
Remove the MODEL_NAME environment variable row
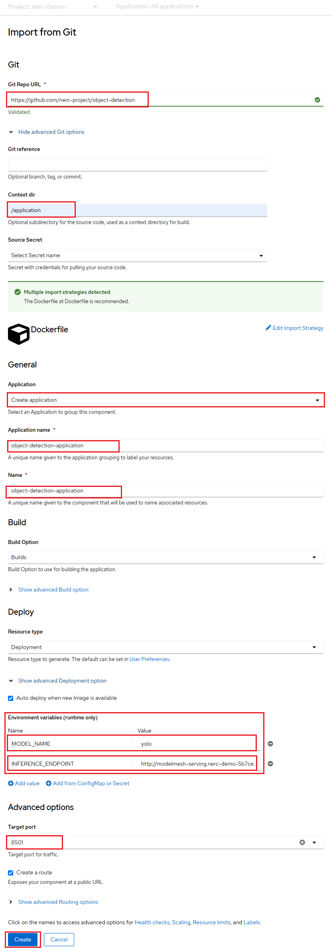tap(270, 744)
